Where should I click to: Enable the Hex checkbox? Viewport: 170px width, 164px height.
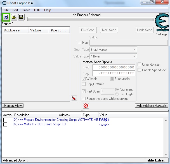pos(79,43)
